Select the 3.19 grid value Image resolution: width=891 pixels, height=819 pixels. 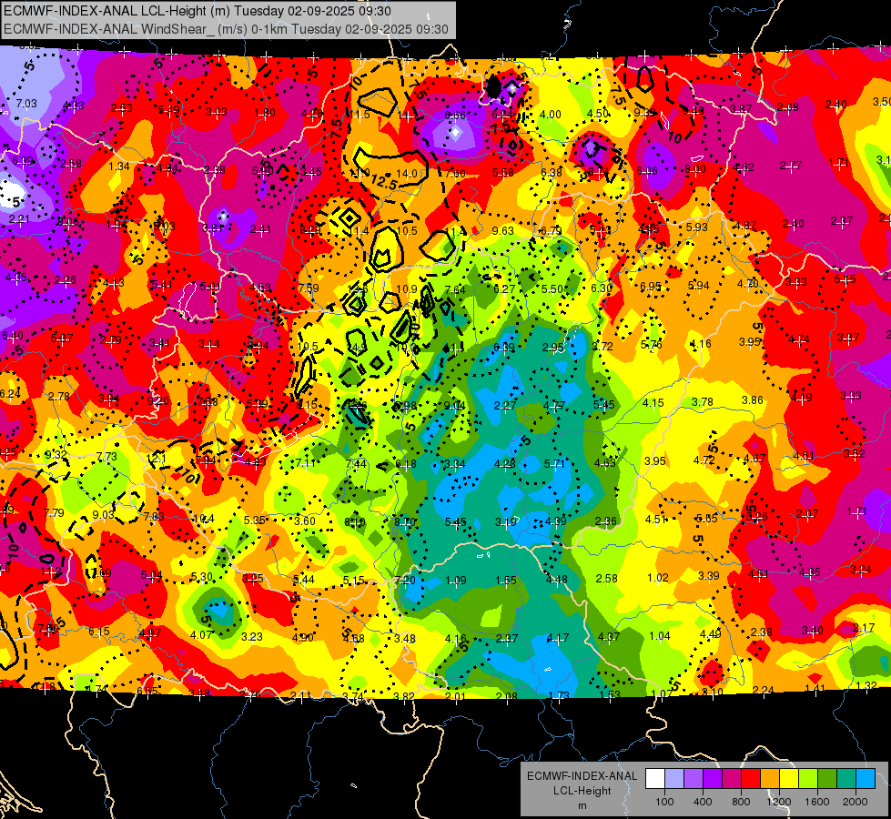[x=505, y=521]
